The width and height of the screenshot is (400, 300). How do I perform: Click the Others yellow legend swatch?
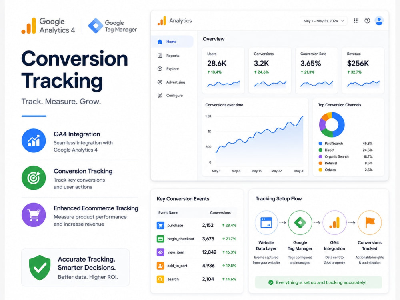[320, 170]
